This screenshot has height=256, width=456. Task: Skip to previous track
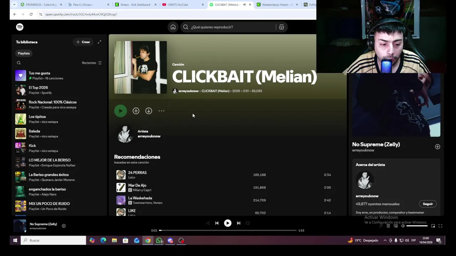[x=217, y=223]
